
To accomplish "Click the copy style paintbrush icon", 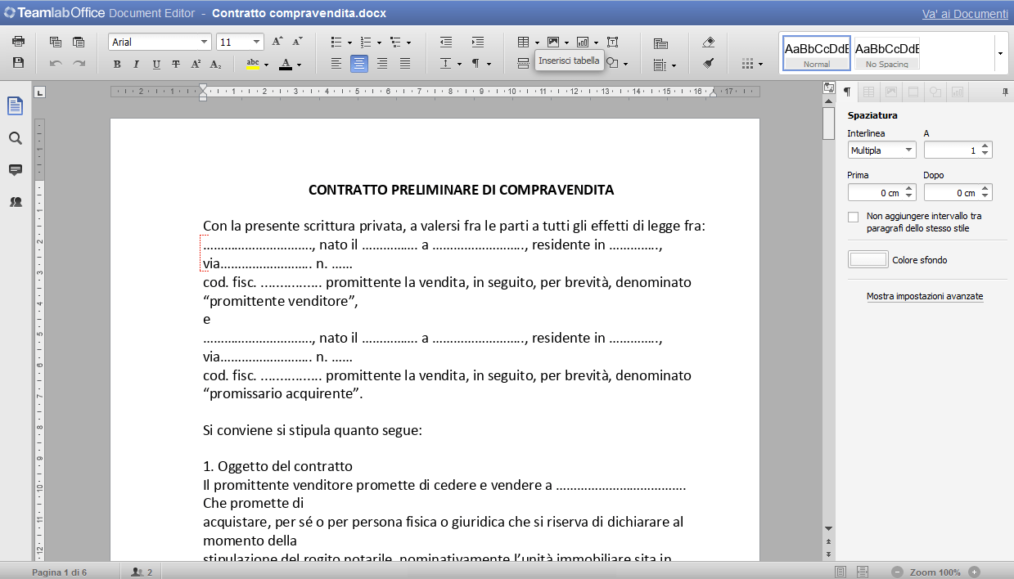I will coord(709,63).
